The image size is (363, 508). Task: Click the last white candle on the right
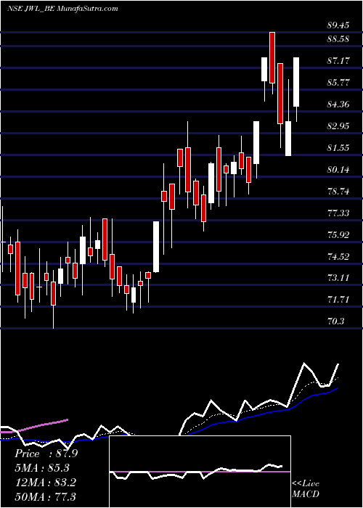pos(296,81)
